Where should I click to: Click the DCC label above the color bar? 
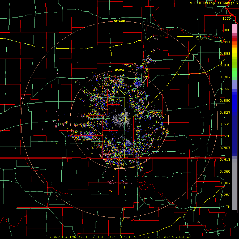pyautogui.click(x=233, y=16)
